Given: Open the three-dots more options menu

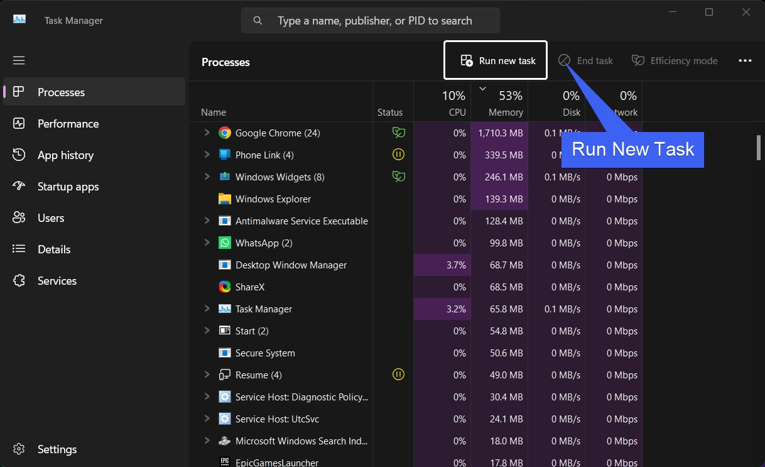Looking at the screenshot, I should pyautogui.click(x=745, y=61).
